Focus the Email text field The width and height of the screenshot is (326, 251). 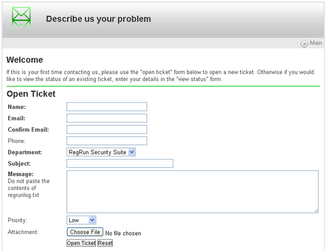[106, 118]
